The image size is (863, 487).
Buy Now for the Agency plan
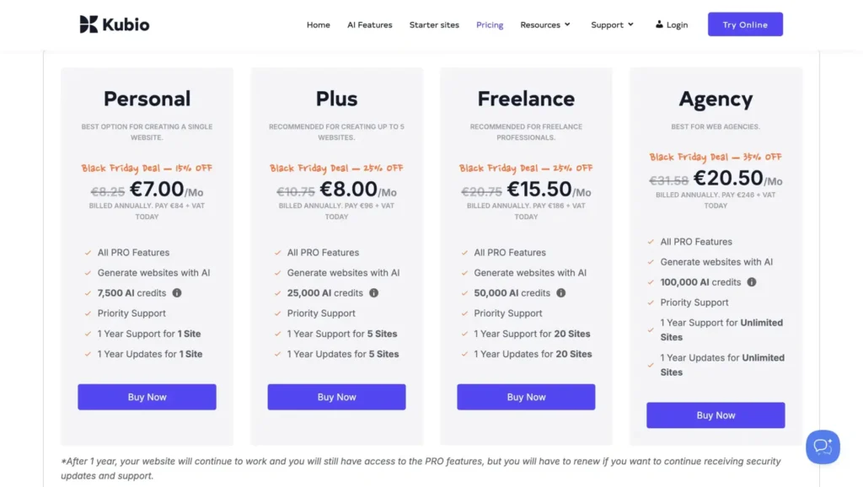pyautogui.click(x=716, y=415)
